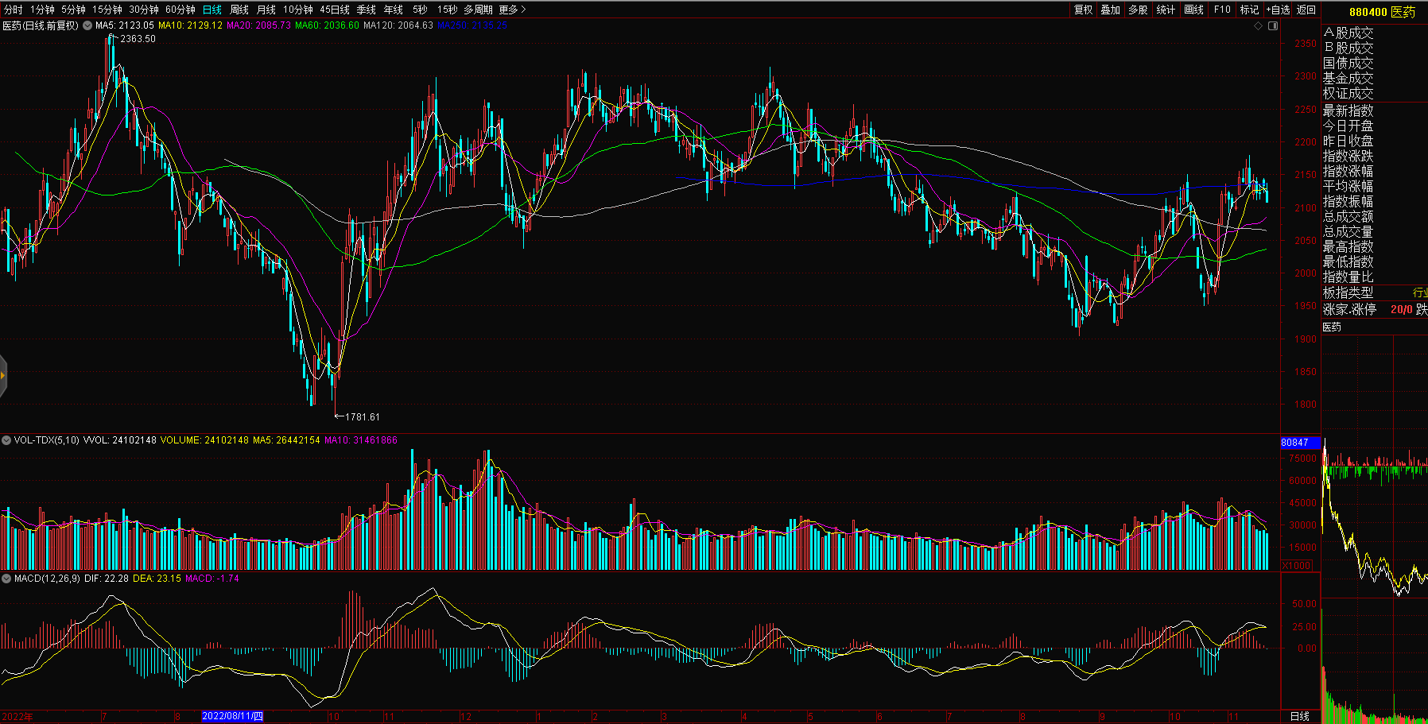
Task: Select the 5秒 period tab
Action: click(420, 10)
